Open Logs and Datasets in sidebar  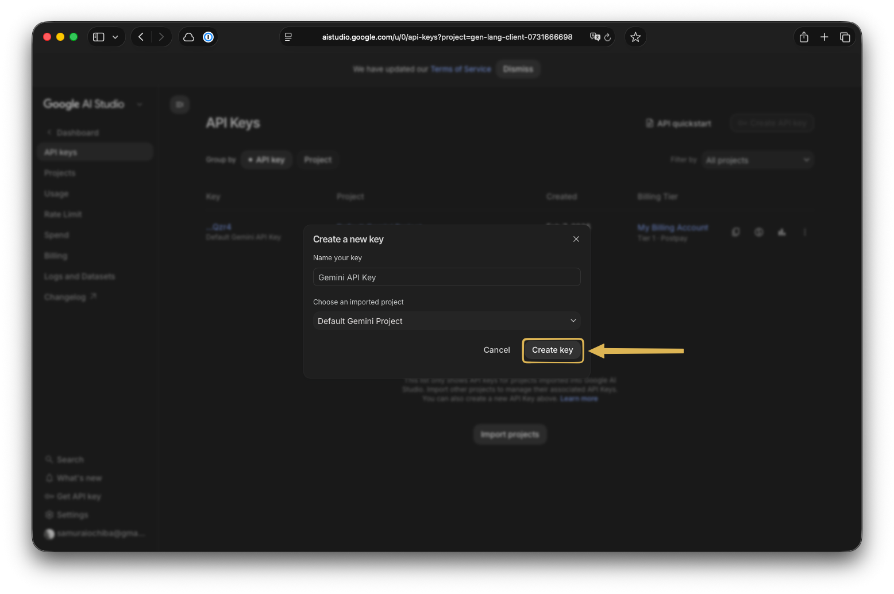click(79, 276)
